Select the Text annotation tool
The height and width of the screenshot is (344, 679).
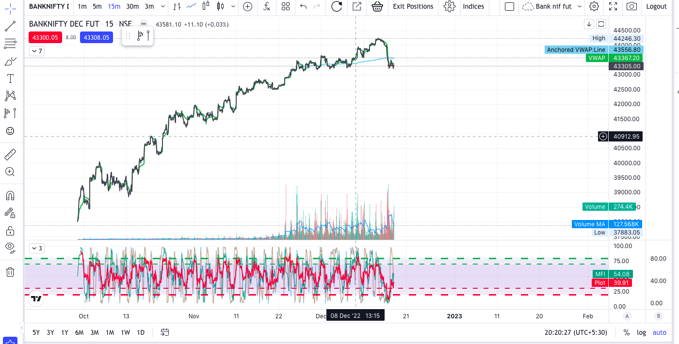10,78
